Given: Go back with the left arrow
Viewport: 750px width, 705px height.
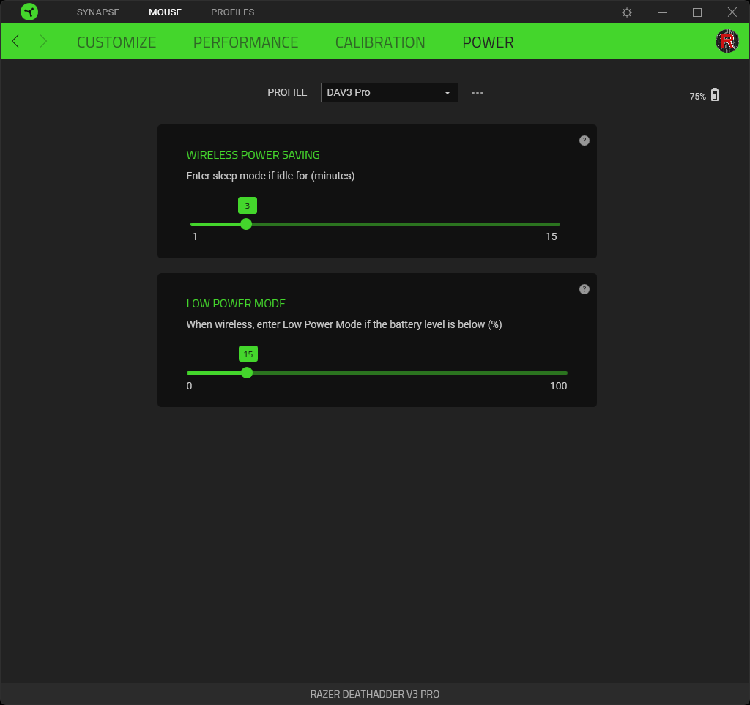Looking at the screenshot, I should coord(15,41).
